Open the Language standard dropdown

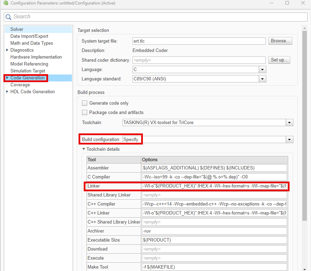click(262, 79)
